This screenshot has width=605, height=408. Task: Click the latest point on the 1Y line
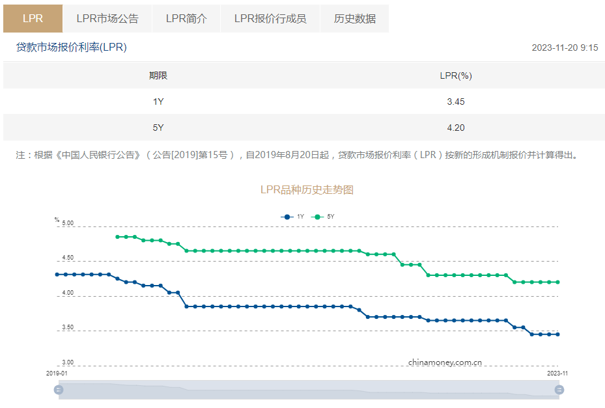(557, 334)
